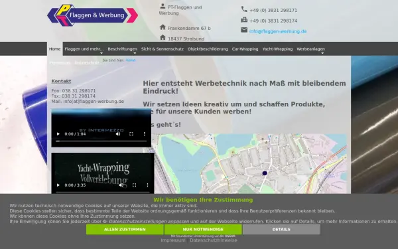
Task: Open the Objektbeschilderung menu item
Action: point(208,49)
